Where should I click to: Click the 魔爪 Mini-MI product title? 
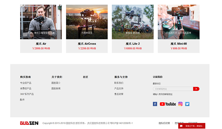179,44
